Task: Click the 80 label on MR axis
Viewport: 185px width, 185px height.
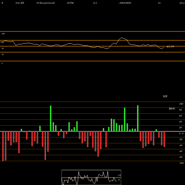Action: [x=181, y=110]
